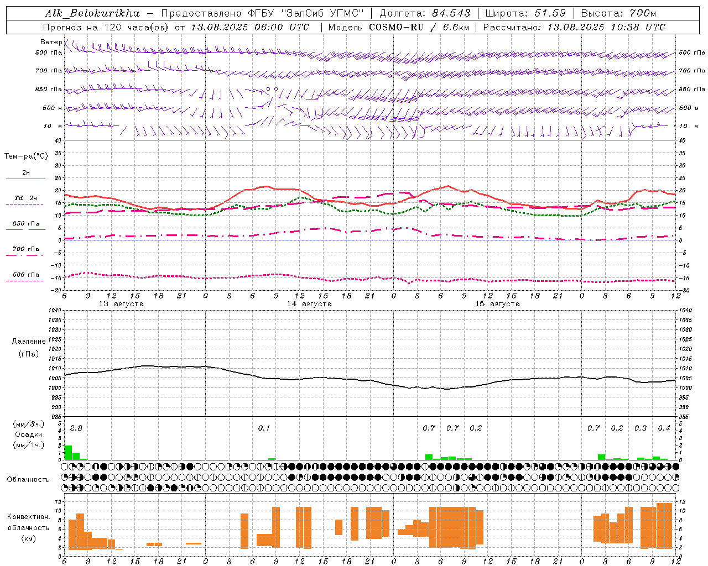This screenshot has height=566, width=708.
Task: Click the 2м temperature legend entry
Action: point(25,172)
